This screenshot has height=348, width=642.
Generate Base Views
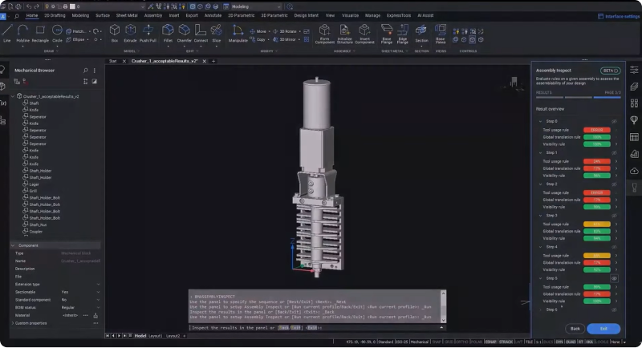[x=440, y=34]
